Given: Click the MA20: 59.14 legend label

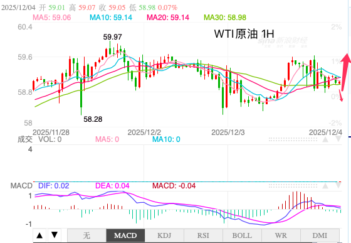Looking at the screenshot, I should tap(168, 18).
